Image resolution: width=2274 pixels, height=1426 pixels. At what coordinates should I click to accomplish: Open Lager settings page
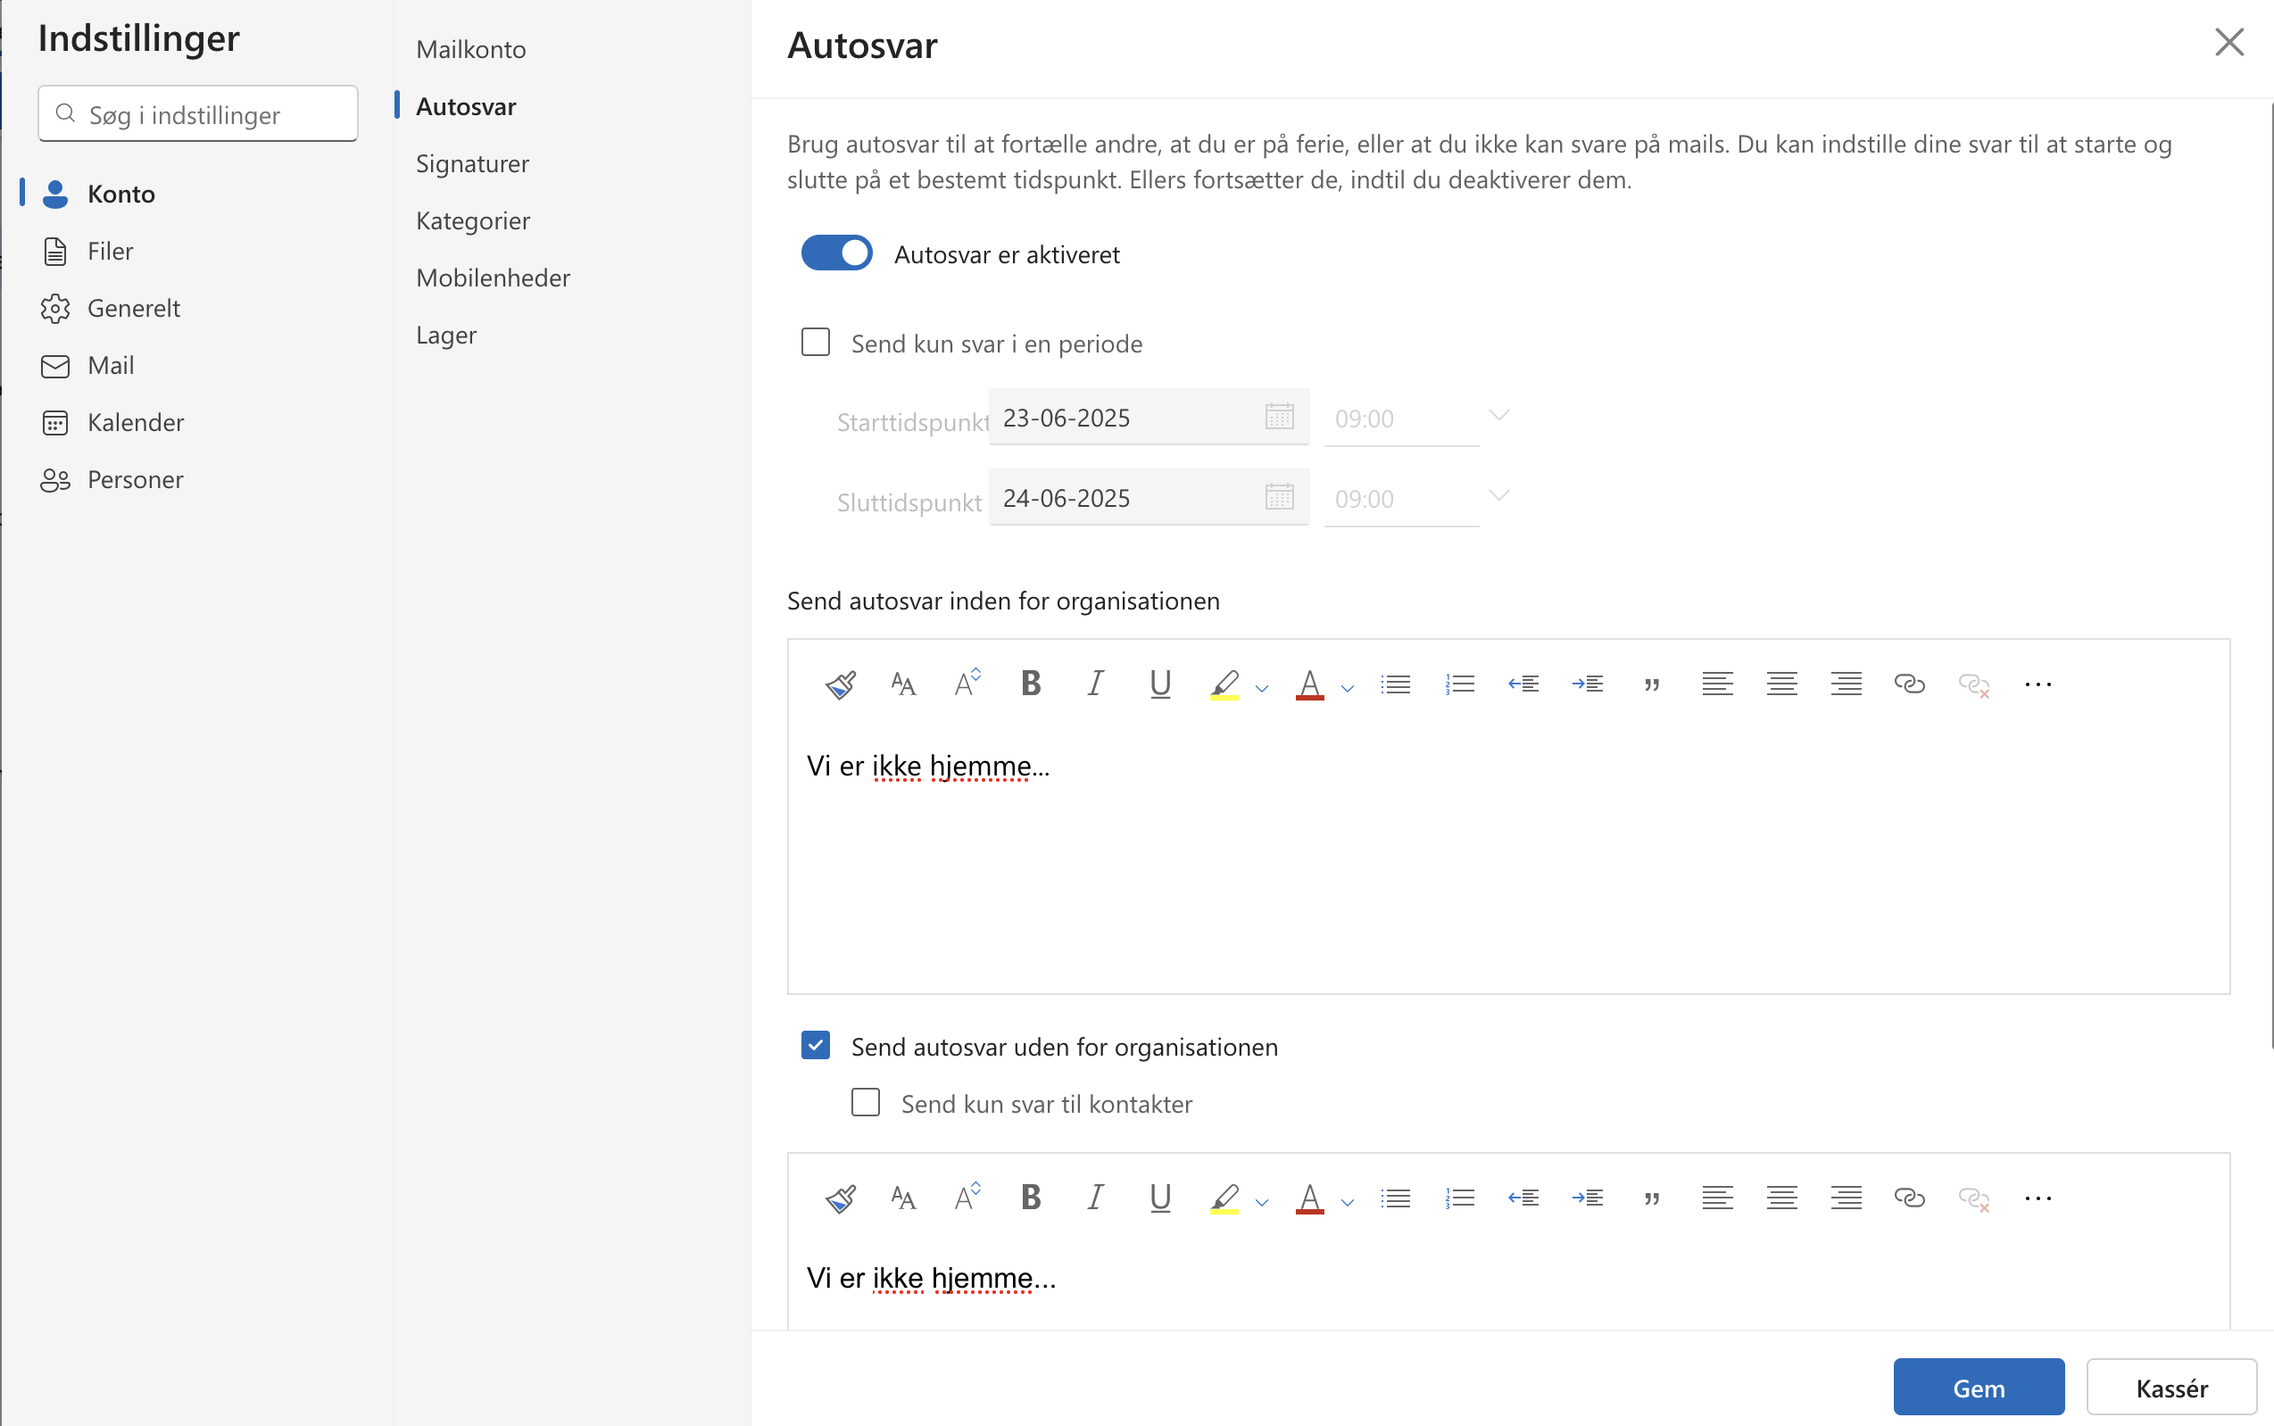(x=446, y=335)
